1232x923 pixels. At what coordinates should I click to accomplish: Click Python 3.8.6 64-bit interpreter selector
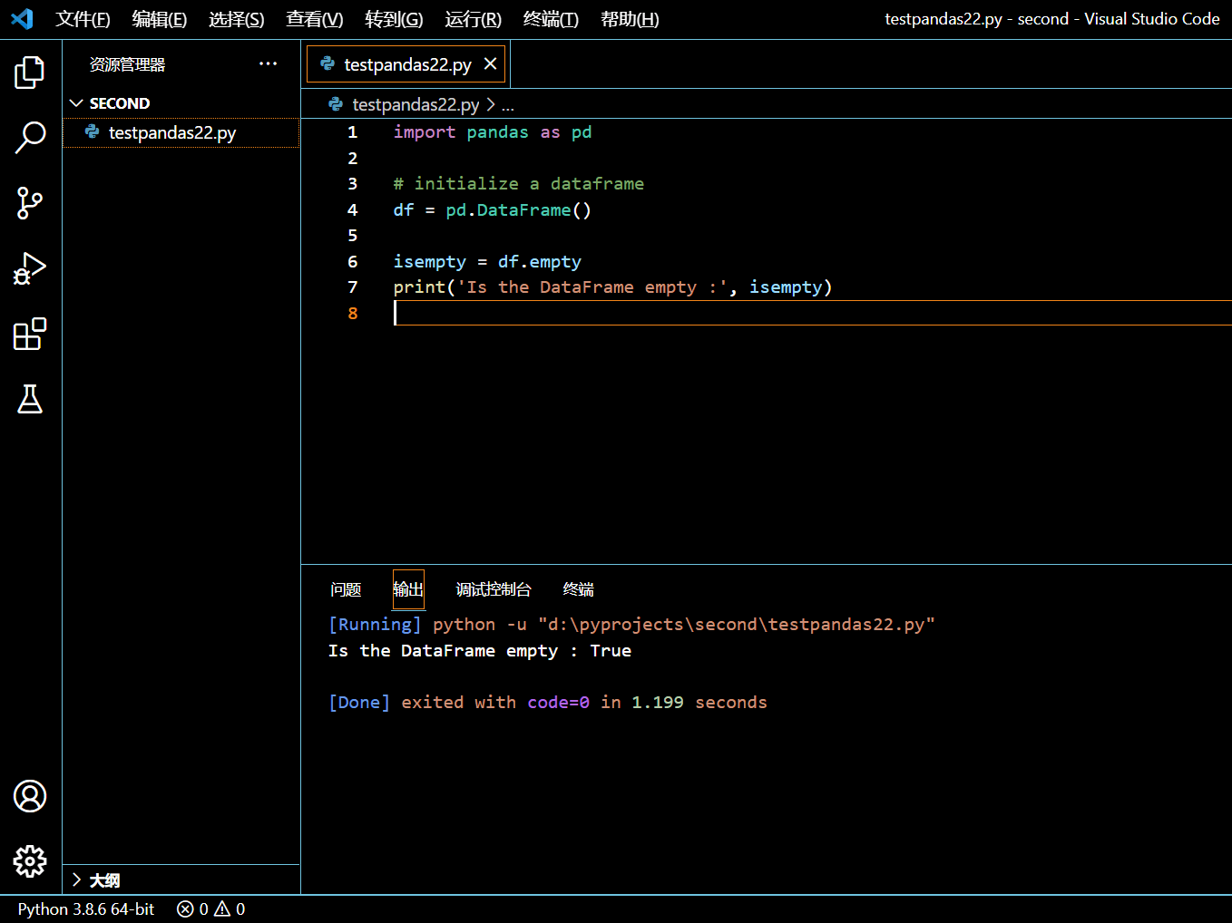tap(86, 908)
